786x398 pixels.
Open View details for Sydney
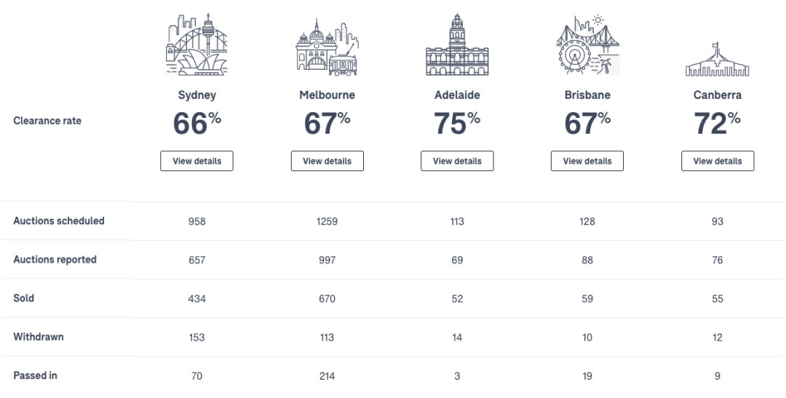[197, 161]
